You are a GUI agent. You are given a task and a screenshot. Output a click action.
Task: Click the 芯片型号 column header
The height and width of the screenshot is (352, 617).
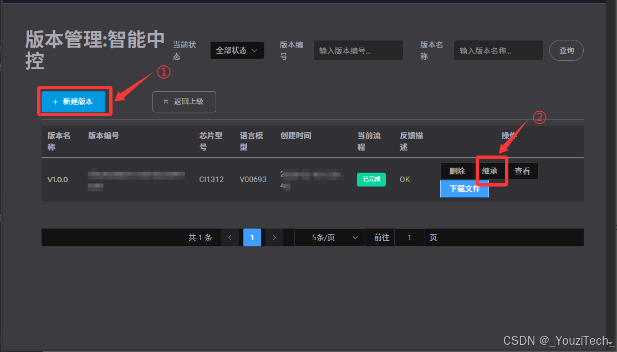pos(211,141)
